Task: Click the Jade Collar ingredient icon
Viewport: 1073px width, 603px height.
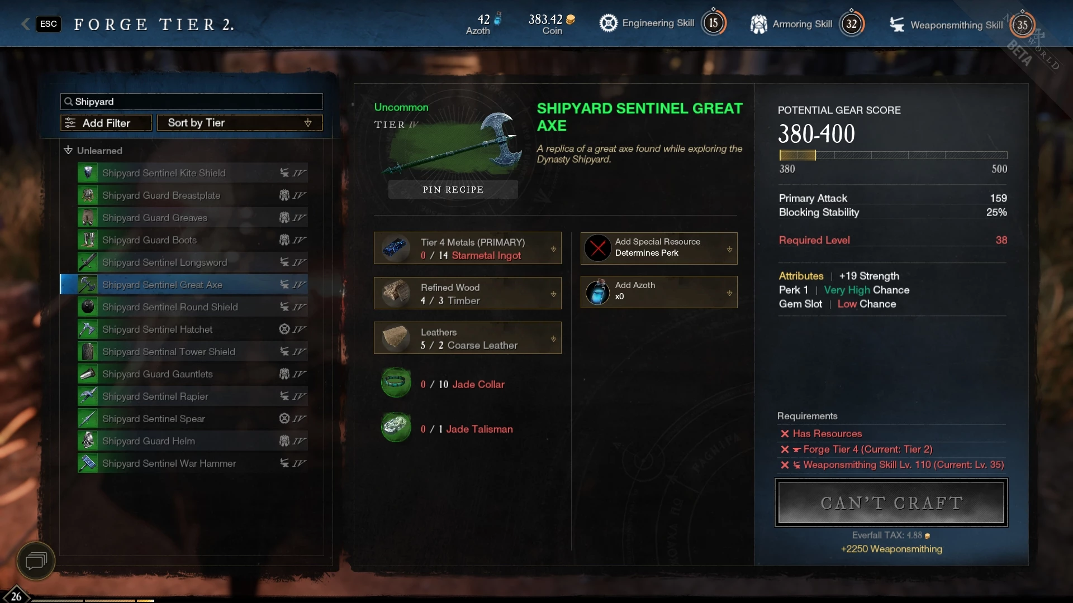Action: click(x=396, y=383)
